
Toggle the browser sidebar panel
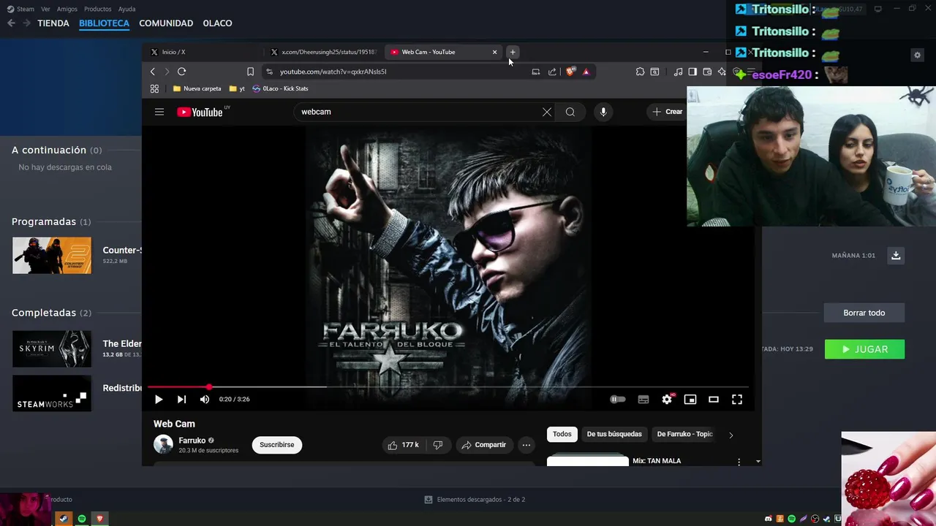coord(692,72)
